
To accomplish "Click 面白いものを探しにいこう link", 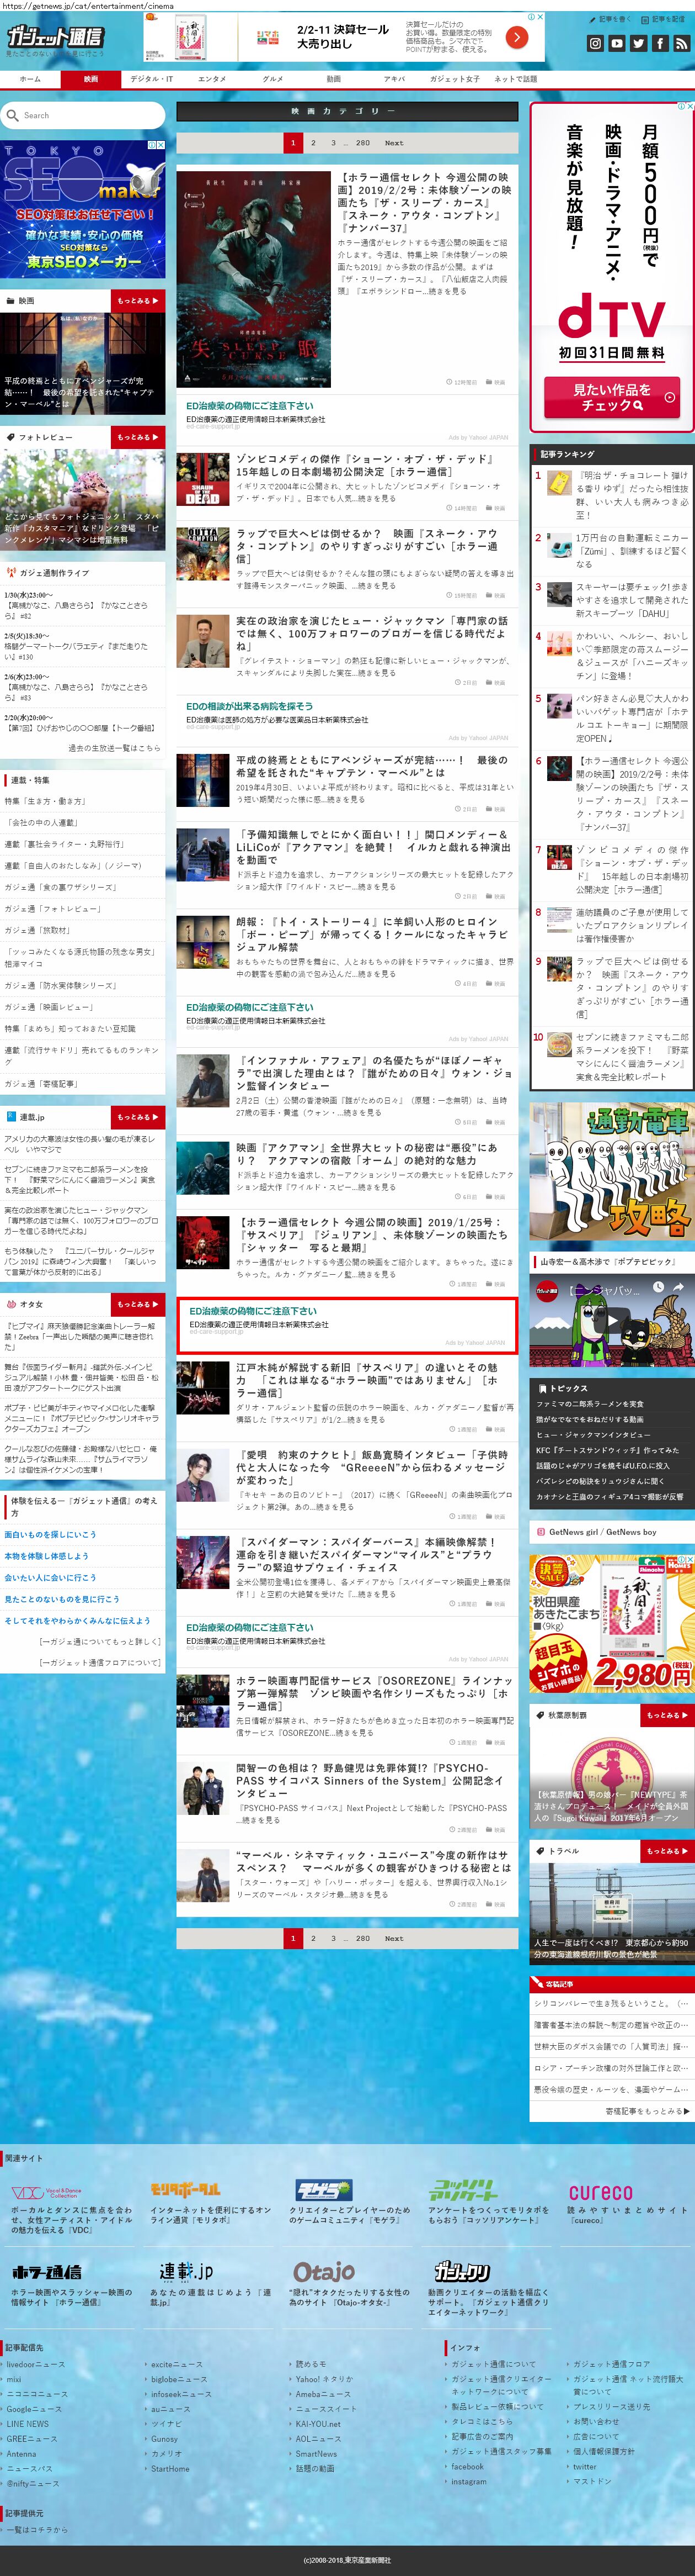I will tap(51, 1534).
